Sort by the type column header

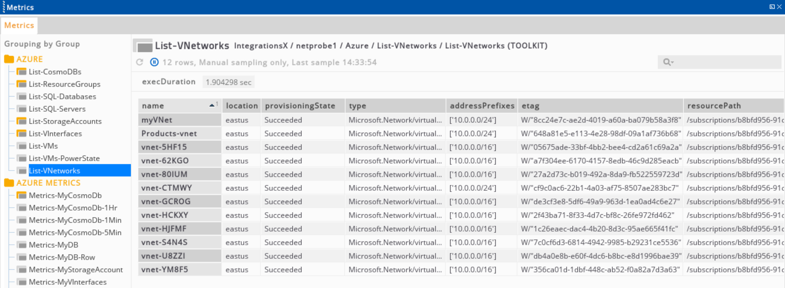(395, 106)
